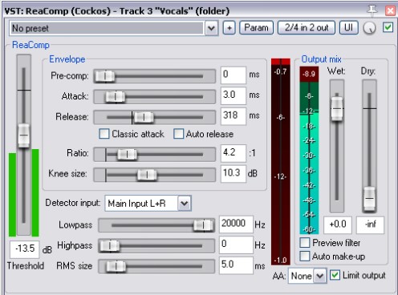Open the 2/4 in 2 out routing
This screenshot has width=398, height=295.
click(307, 28)
